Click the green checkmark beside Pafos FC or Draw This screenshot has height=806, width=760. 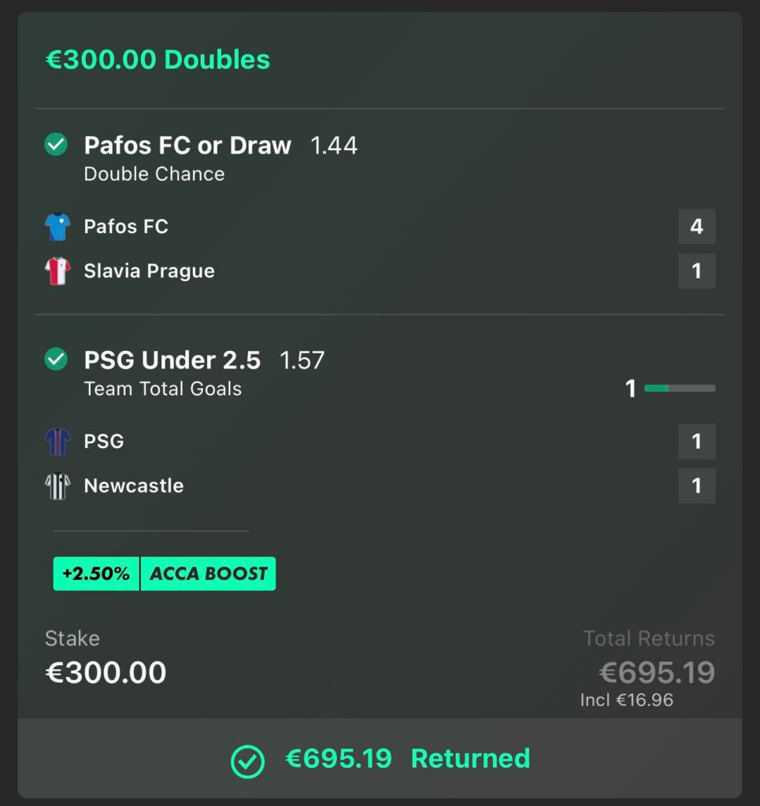56,145
